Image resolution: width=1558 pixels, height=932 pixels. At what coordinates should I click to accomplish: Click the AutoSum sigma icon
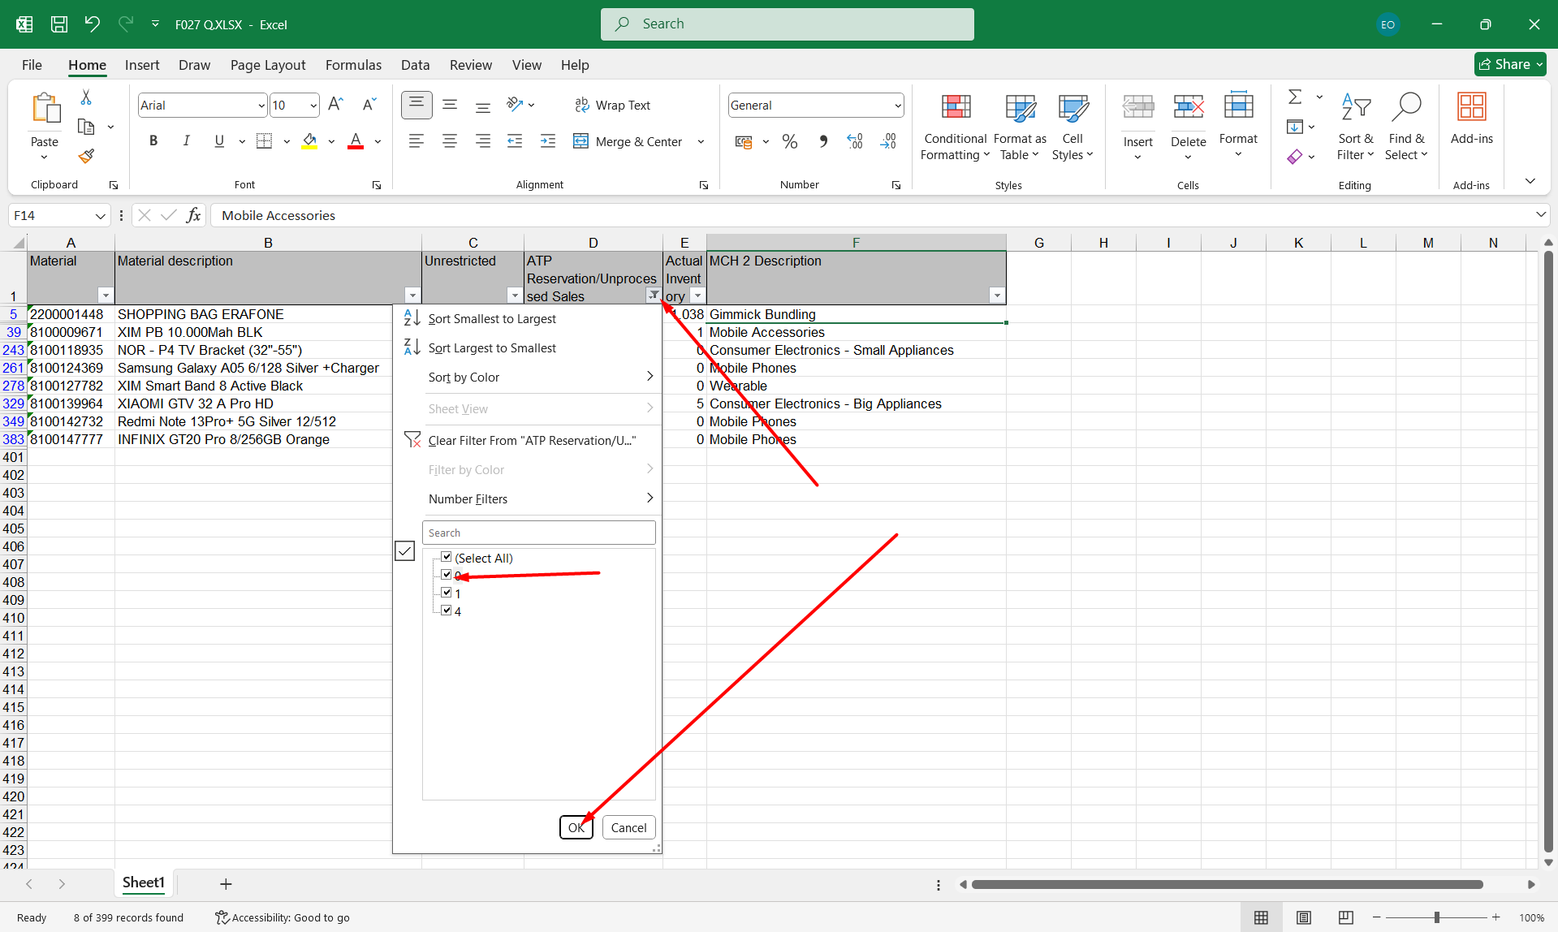1295,97
